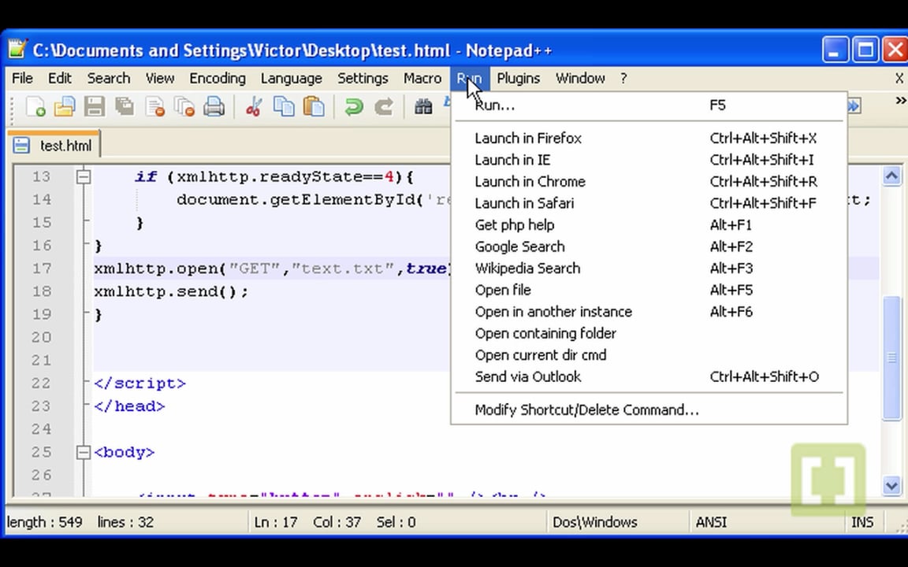Select Open containing folder

point(545,333)
